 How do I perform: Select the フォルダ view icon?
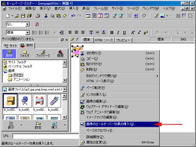(x=24, y=54)
